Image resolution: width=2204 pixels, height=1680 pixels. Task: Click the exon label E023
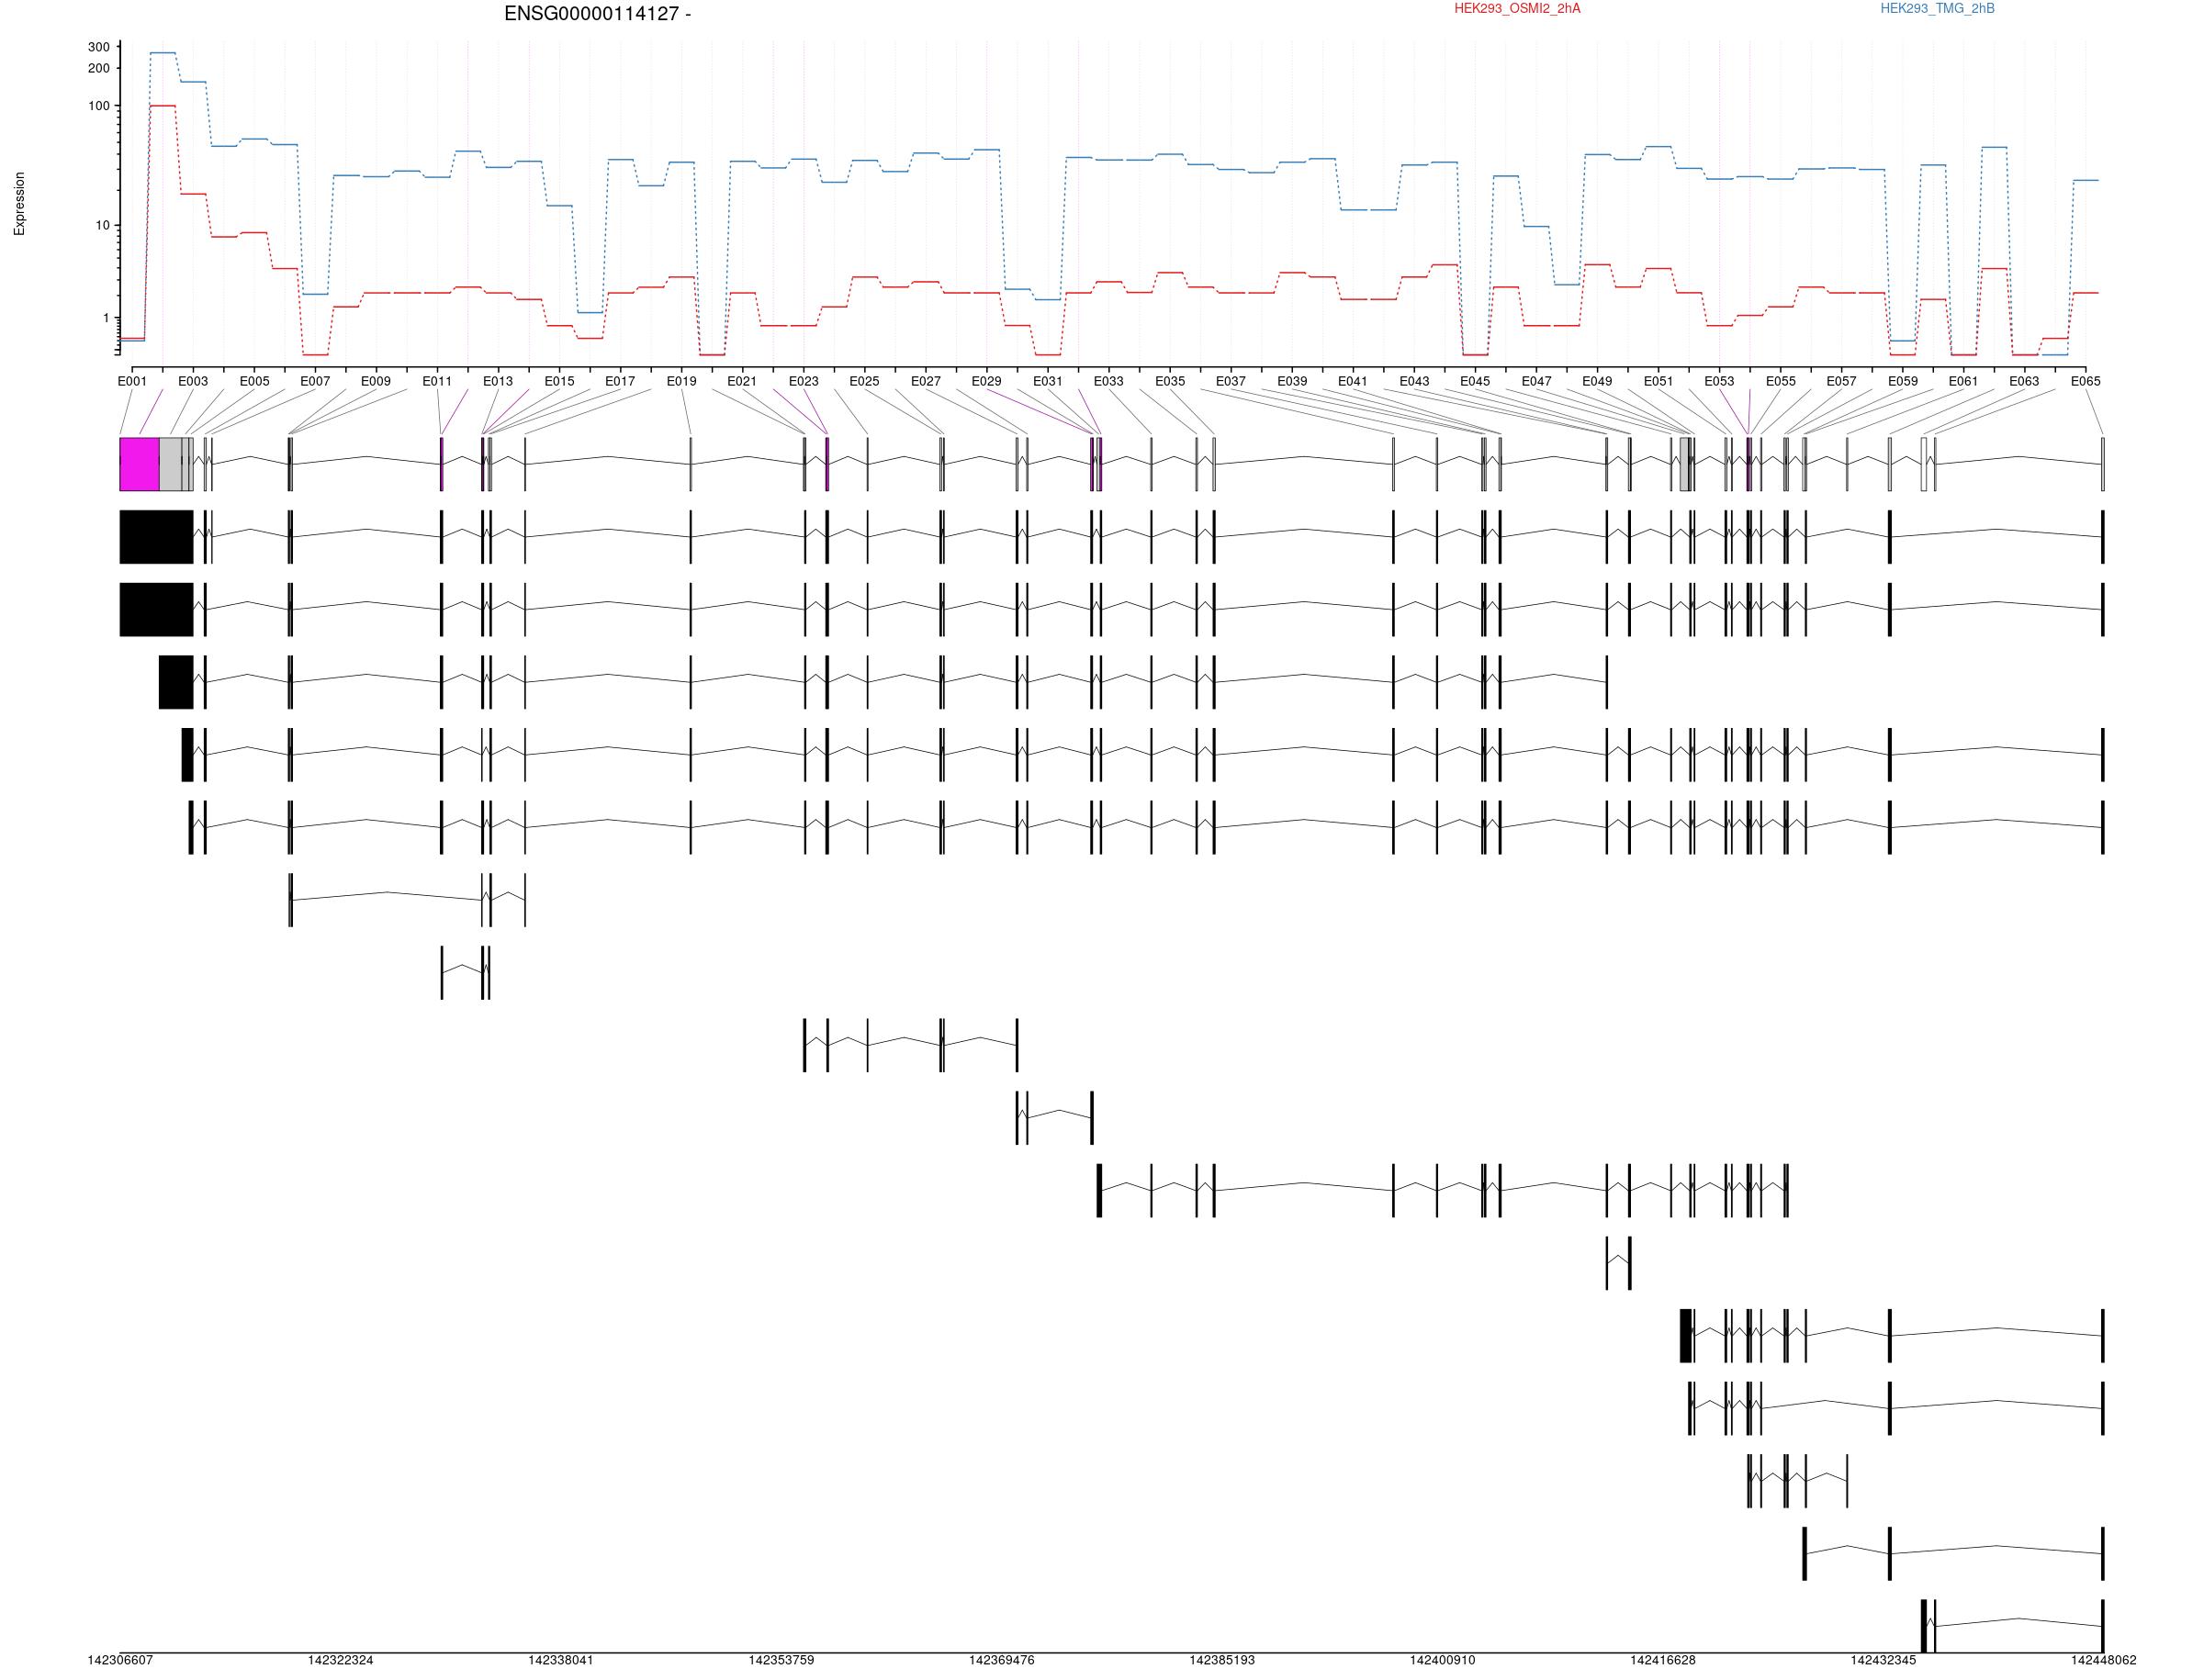click(804, 381)
